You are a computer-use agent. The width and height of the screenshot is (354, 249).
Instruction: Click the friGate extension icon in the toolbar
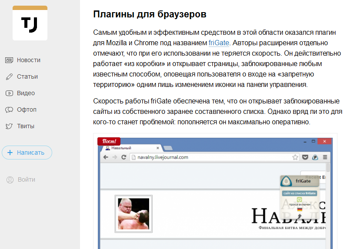pyautogui.click(x=315, y=157)
